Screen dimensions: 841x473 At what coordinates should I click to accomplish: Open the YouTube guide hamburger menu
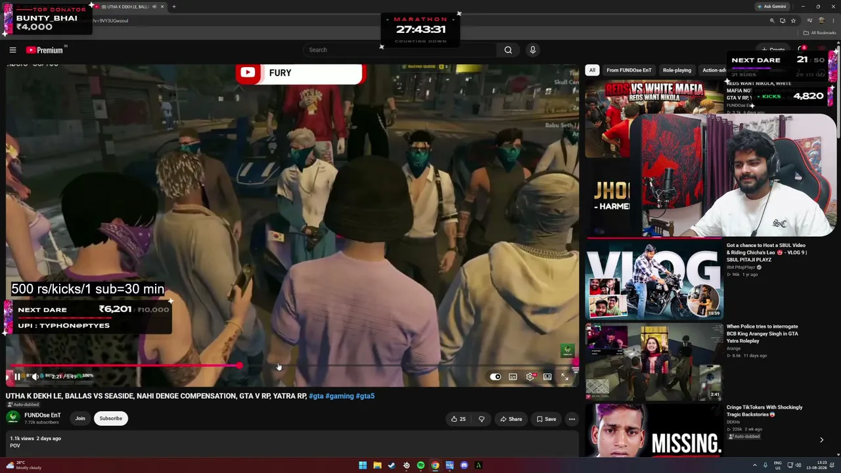pos(12,50)
